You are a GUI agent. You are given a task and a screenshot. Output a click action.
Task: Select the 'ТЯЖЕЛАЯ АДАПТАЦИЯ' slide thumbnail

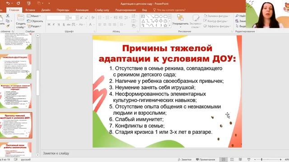point(15,67)
